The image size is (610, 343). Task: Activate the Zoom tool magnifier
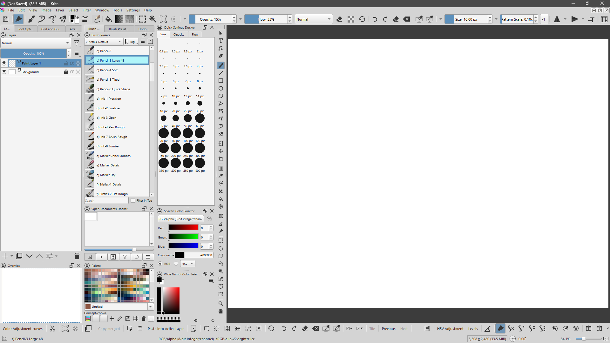(x=221, y=304)
